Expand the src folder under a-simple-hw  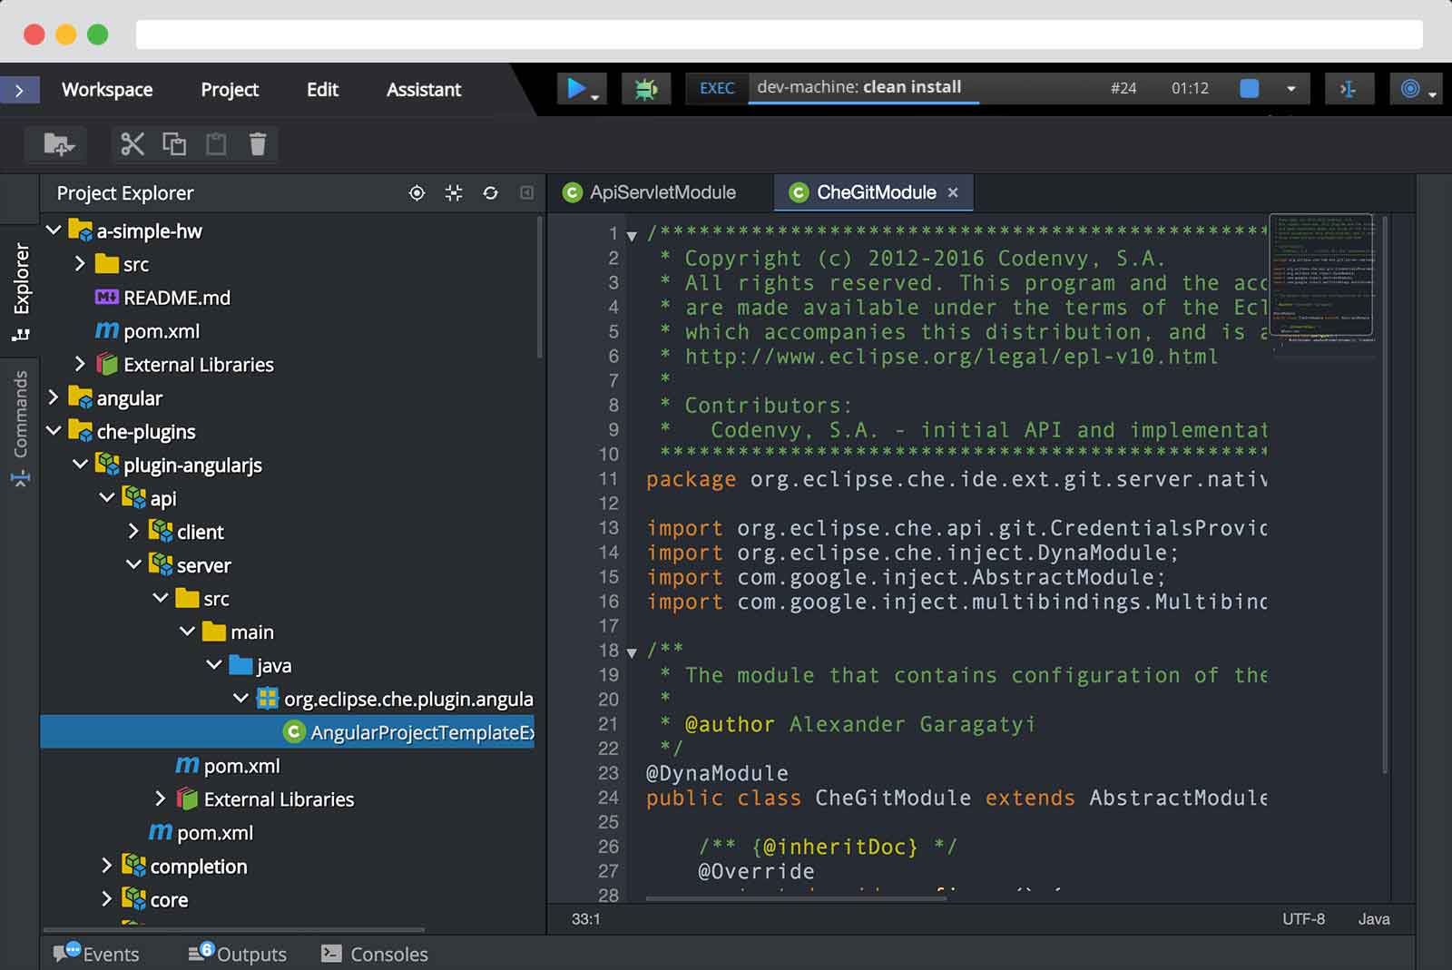click(x=80, y=264)
